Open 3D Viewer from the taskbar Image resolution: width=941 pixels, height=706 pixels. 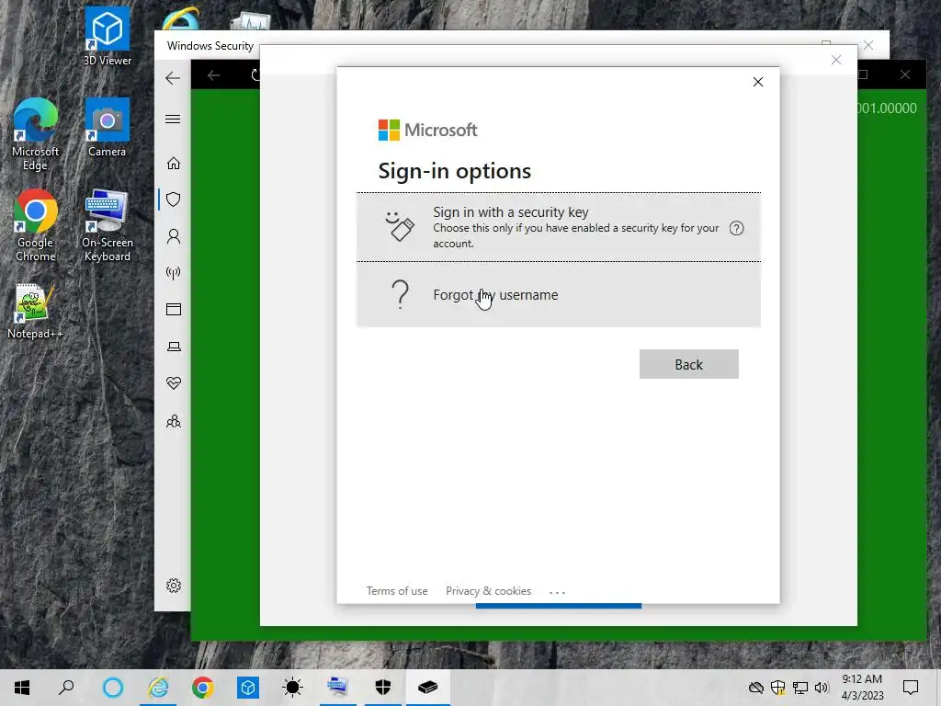click(x=248, y=688)
